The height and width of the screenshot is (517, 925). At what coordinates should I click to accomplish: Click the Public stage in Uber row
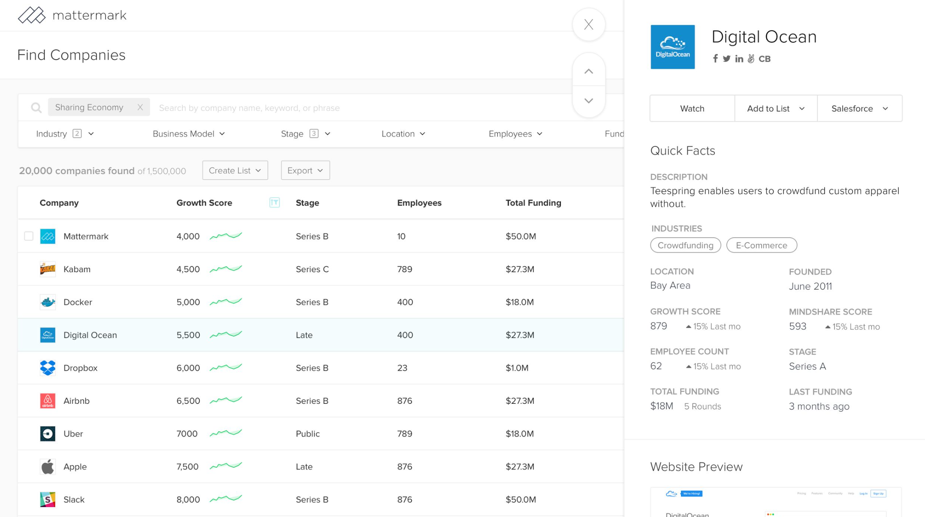click(308, 434)
